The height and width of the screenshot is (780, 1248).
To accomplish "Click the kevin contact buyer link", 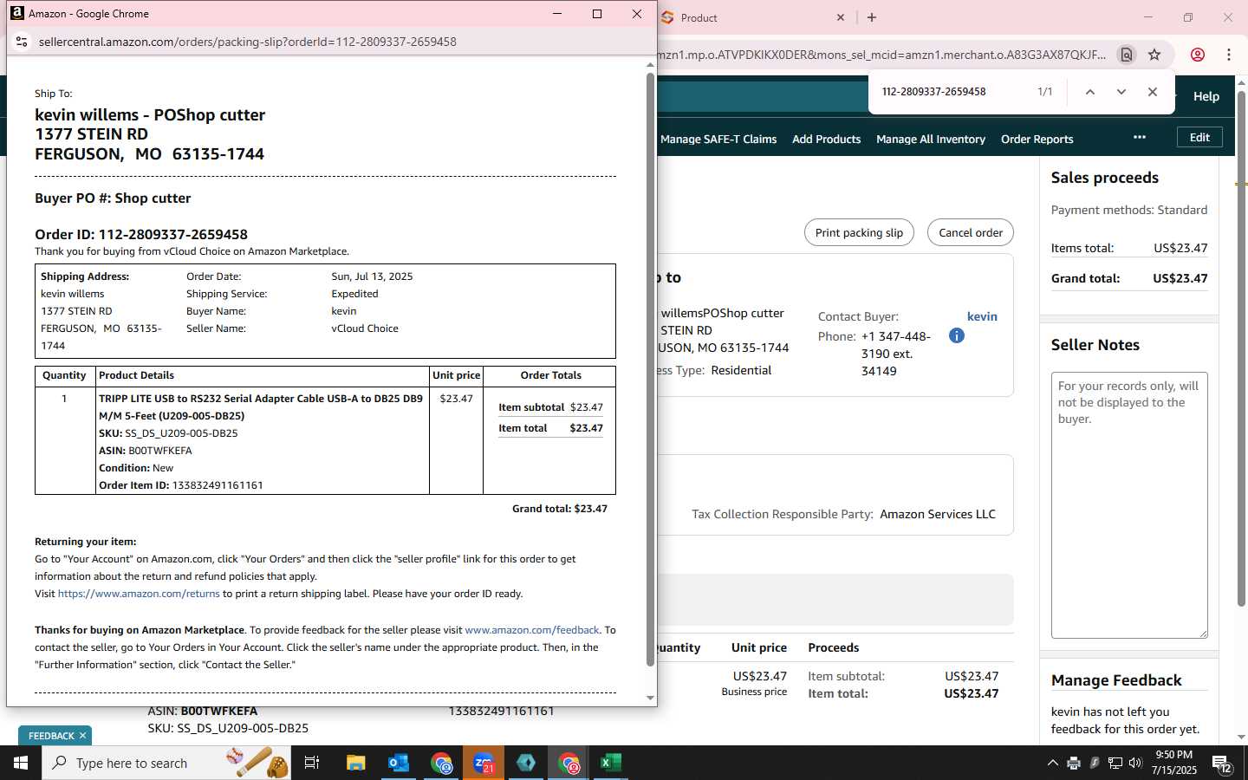I will coord(982,316).
